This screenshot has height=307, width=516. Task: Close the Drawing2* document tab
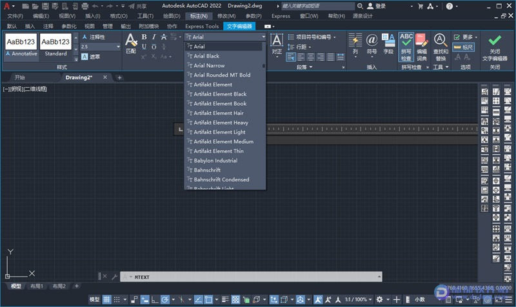[105, 77]
